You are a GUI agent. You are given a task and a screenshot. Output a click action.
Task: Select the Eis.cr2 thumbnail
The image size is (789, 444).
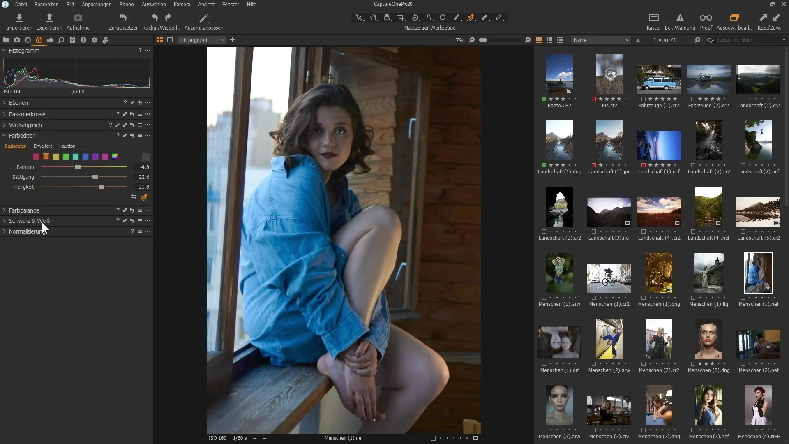(x=609, y=74)
